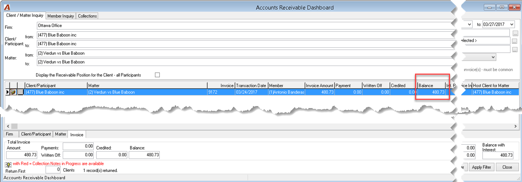522x182 pixels.
Task: Open the notes icon on Blue Baboon row
Action: [13, 92]
